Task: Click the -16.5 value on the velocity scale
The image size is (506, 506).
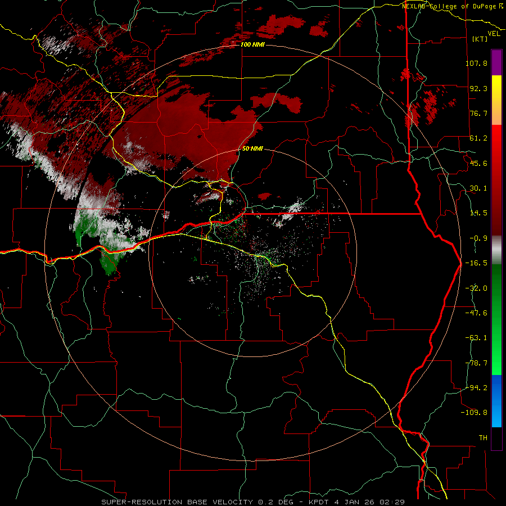Action: [476, 263]
